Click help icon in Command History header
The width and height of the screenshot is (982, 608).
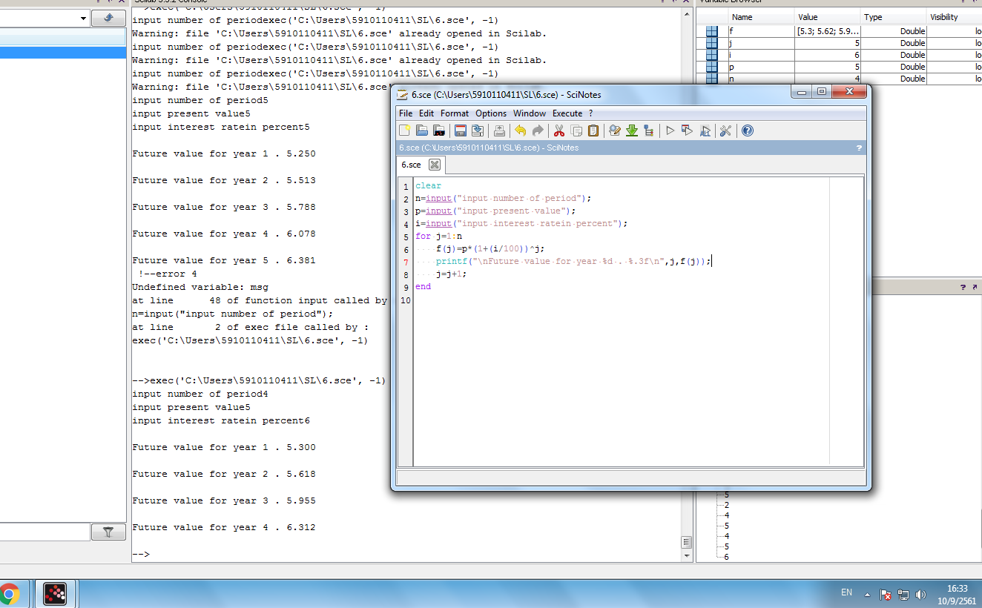(x=963, y=287)
